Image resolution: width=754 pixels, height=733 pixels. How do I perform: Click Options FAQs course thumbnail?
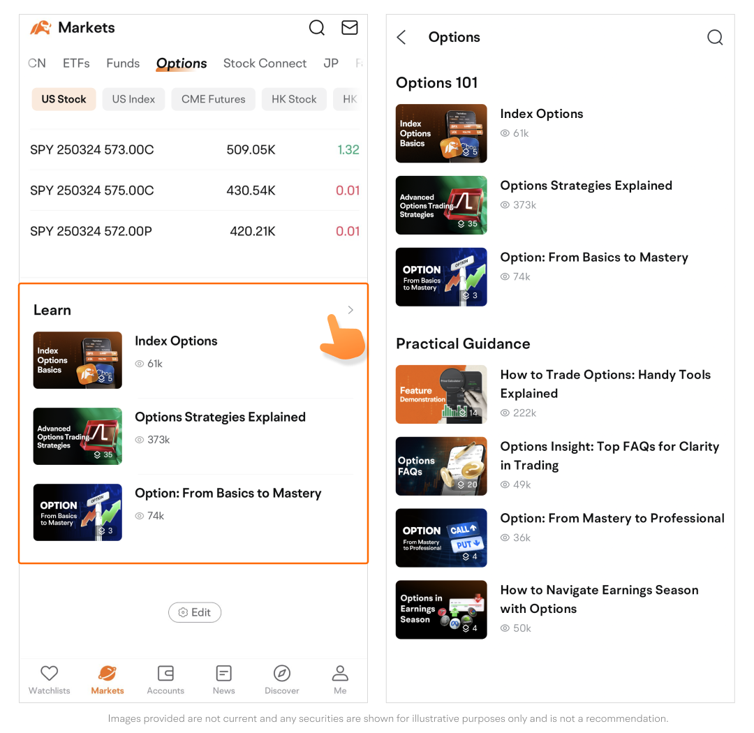(441, 466)
